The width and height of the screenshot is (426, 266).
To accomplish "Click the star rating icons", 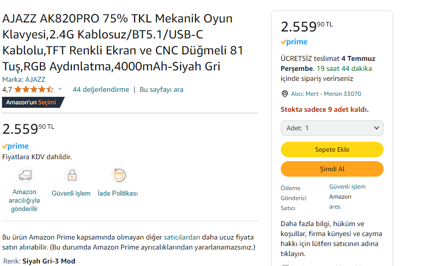I will pyautogui.click(x=33, y=90).
